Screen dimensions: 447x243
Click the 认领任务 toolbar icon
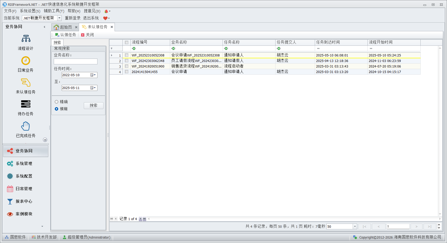[57, 35]
